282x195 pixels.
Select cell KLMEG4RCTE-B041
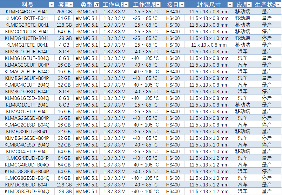(x=27, y=12)
